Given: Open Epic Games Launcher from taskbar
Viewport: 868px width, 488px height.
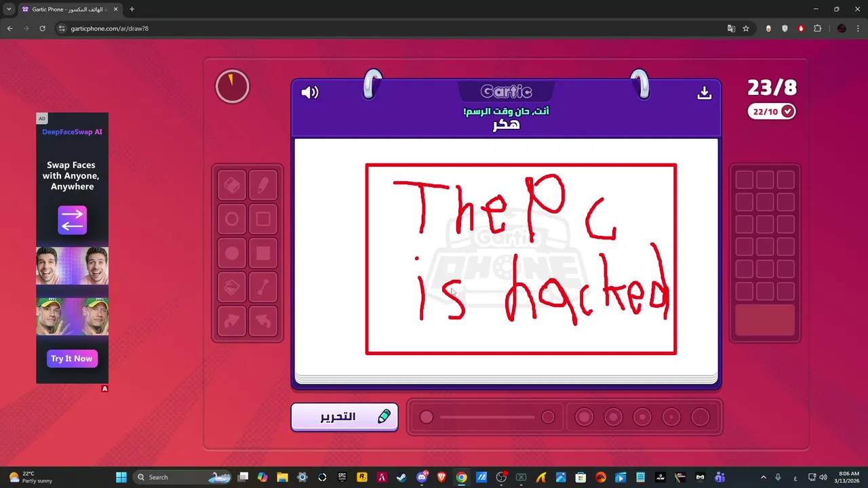Looking at the screenshot, I should click(x=342, y=477).
